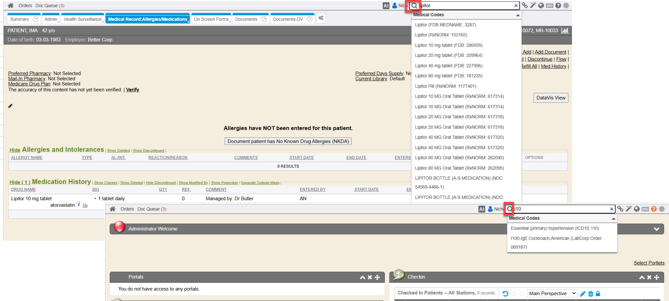Expand the Administrator Welcome panel chevron

click(x=656, y=229)
